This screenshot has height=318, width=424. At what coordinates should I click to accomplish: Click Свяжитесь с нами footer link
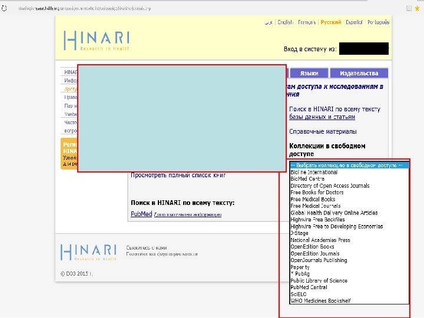(146, 248)
